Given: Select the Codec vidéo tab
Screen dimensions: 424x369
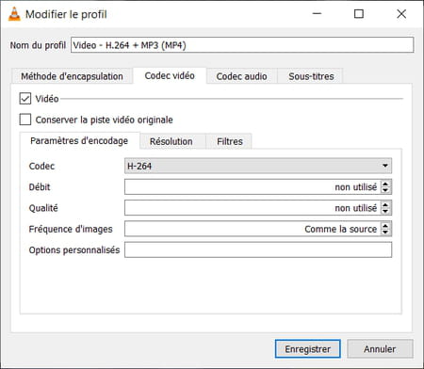Looking at the screenshot, I should point(170,75).
